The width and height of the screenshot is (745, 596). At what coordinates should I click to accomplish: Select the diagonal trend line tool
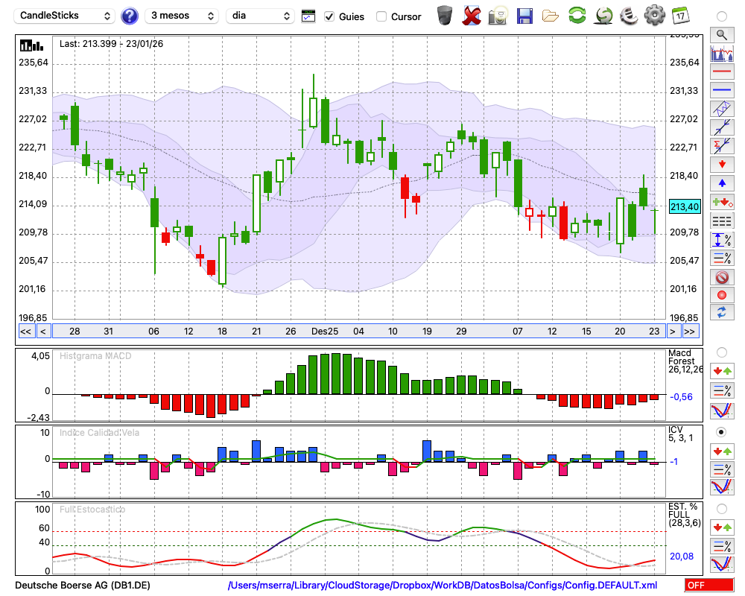[x=722, y=127]
